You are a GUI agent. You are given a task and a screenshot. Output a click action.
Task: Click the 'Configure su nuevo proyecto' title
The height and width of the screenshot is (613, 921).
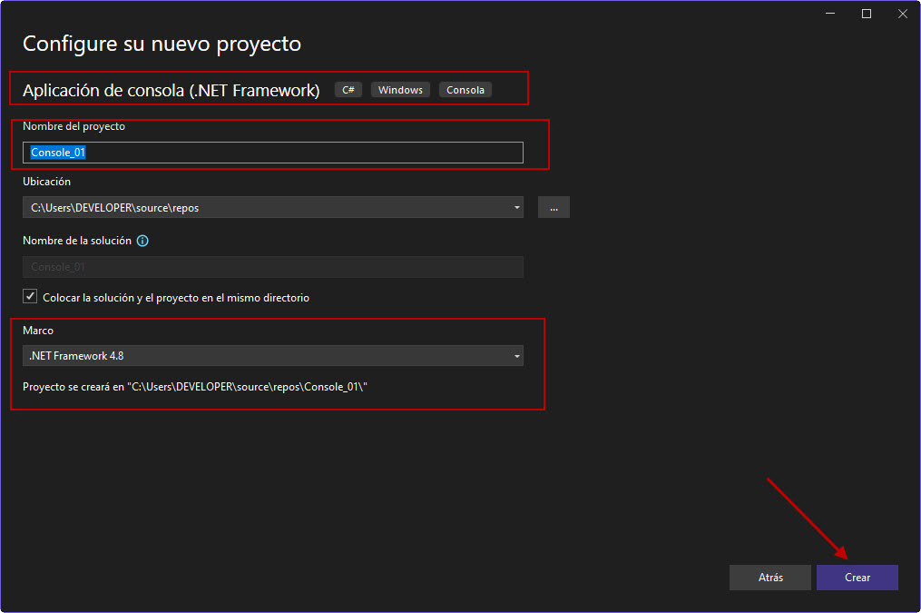coord(162,44)
